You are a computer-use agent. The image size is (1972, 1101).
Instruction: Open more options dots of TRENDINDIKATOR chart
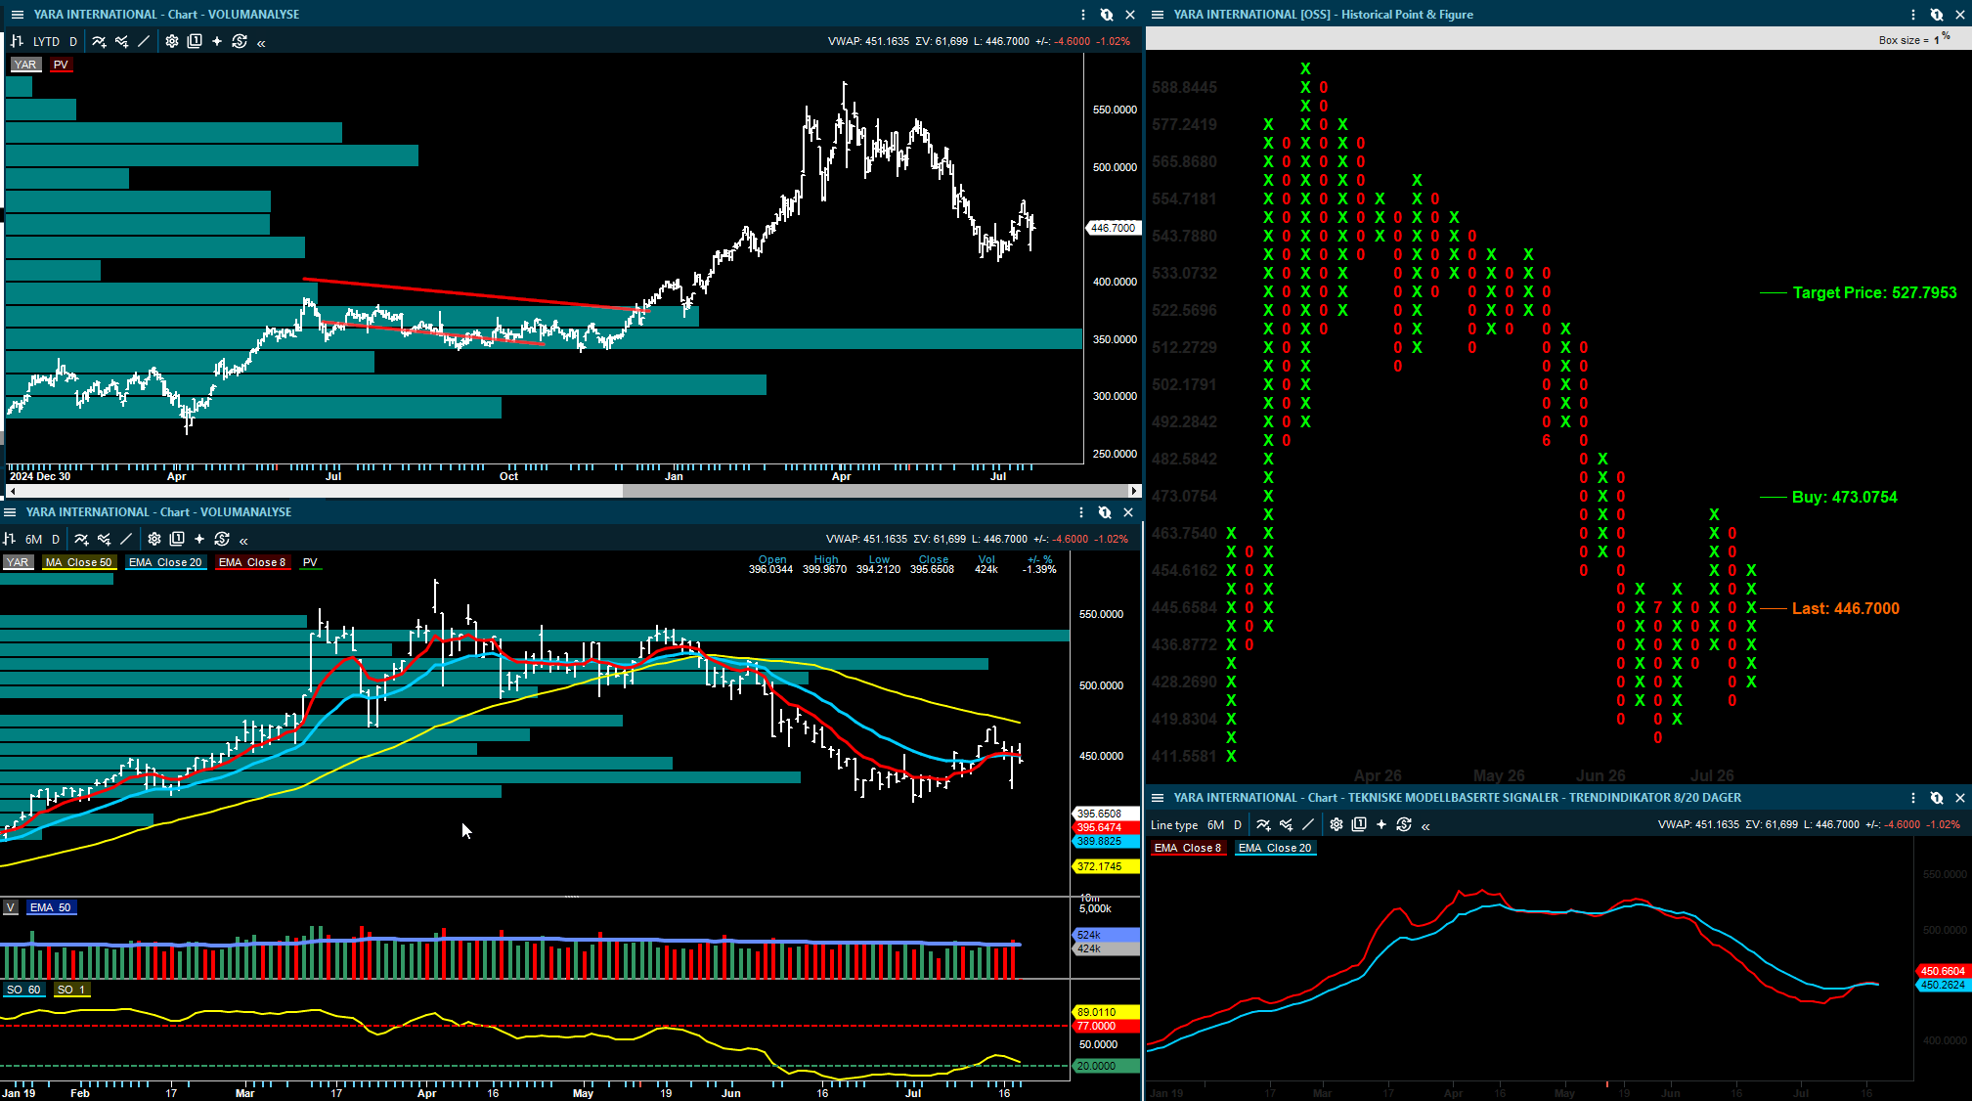[x=1913, y=798]
